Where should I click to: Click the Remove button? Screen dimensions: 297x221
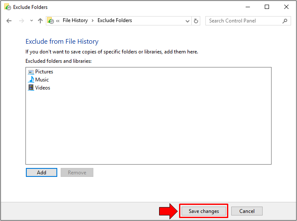tap(77, 173)
